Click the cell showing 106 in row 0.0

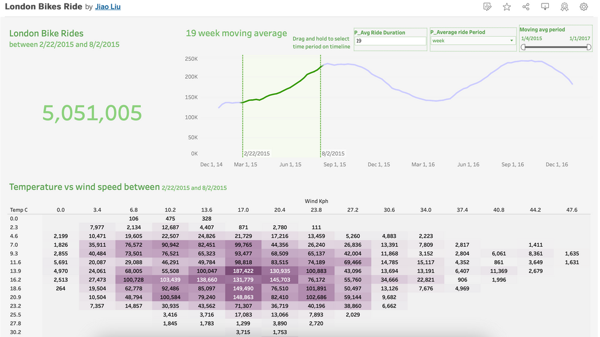134,218
